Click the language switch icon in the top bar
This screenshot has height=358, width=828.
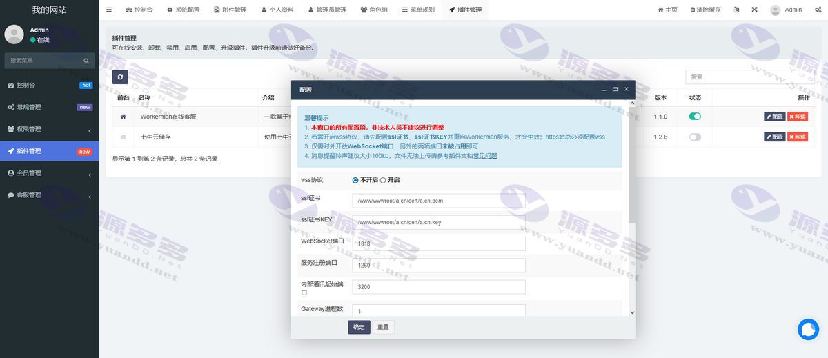pos(736,10)
